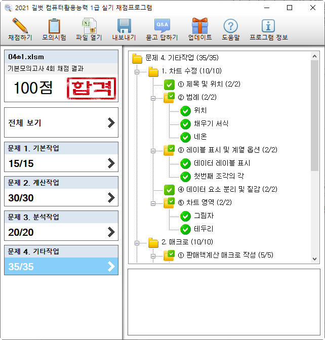
Task: Select 데이터 레이블 표시 tree item
Action: [x=222, y=163]
